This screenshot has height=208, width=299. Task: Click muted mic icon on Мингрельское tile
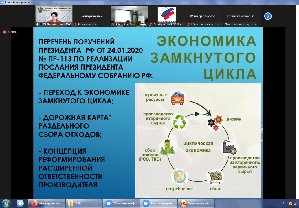[x=189, y=25]
